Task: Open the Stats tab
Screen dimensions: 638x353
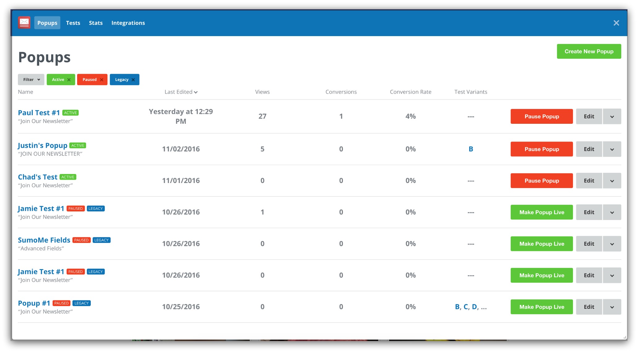Action: pyautogui.click(x=96, y=23)
